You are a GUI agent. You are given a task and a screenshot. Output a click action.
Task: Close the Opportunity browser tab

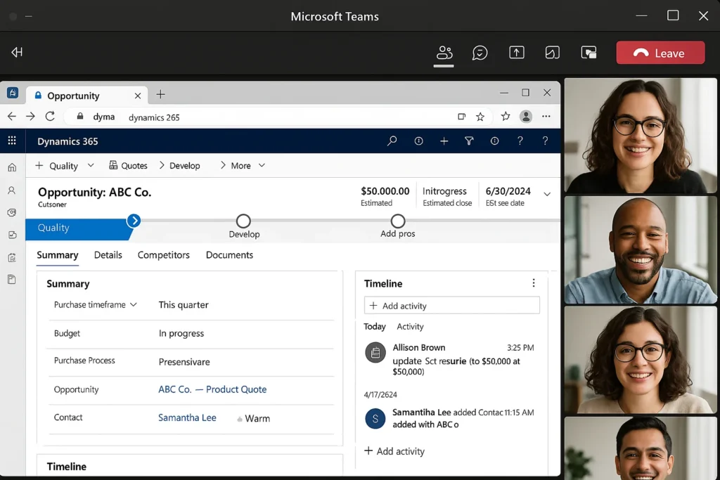point(138,96)
